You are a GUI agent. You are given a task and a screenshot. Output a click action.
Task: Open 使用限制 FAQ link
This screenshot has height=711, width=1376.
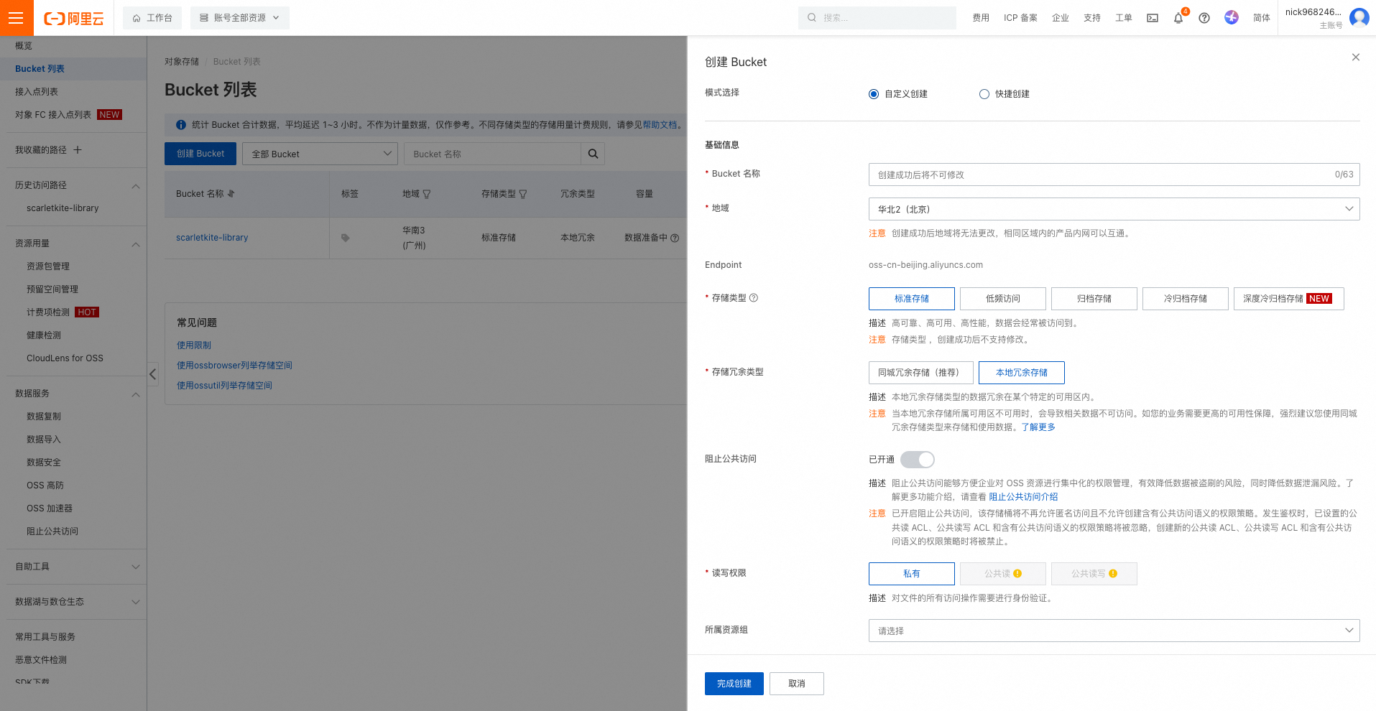(x=194, y=345)
